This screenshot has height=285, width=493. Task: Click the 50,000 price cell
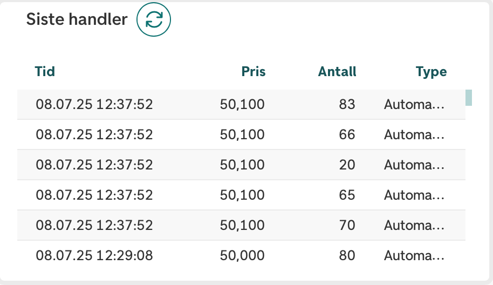(x=242, y=255)
